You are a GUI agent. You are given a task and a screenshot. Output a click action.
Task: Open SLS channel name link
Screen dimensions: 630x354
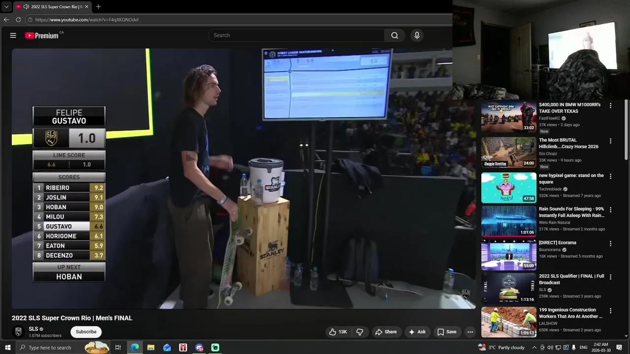click(x=33, y=329)
